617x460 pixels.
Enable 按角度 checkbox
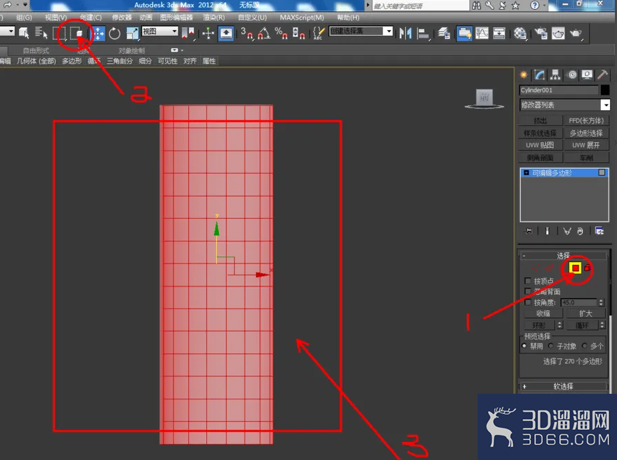click(x=528, y=302)
